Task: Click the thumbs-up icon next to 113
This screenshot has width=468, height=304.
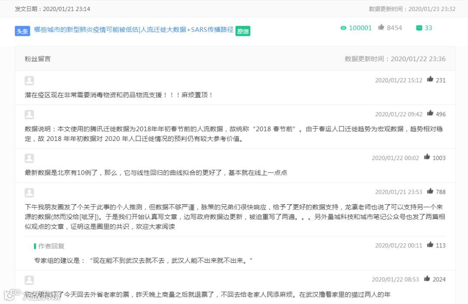Action: [x=430, y=245]
